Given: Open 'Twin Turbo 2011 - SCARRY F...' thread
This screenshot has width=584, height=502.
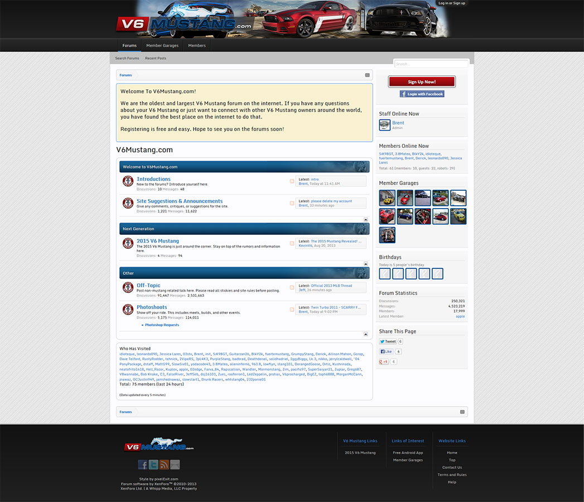Looking at the screenshot, I should click(x=336, y=307).
